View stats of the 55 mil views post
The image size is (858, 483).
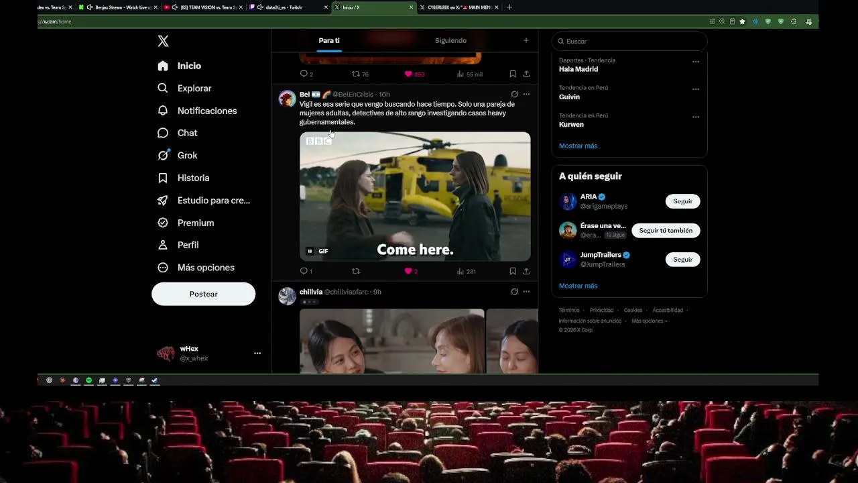pos(469,74)
